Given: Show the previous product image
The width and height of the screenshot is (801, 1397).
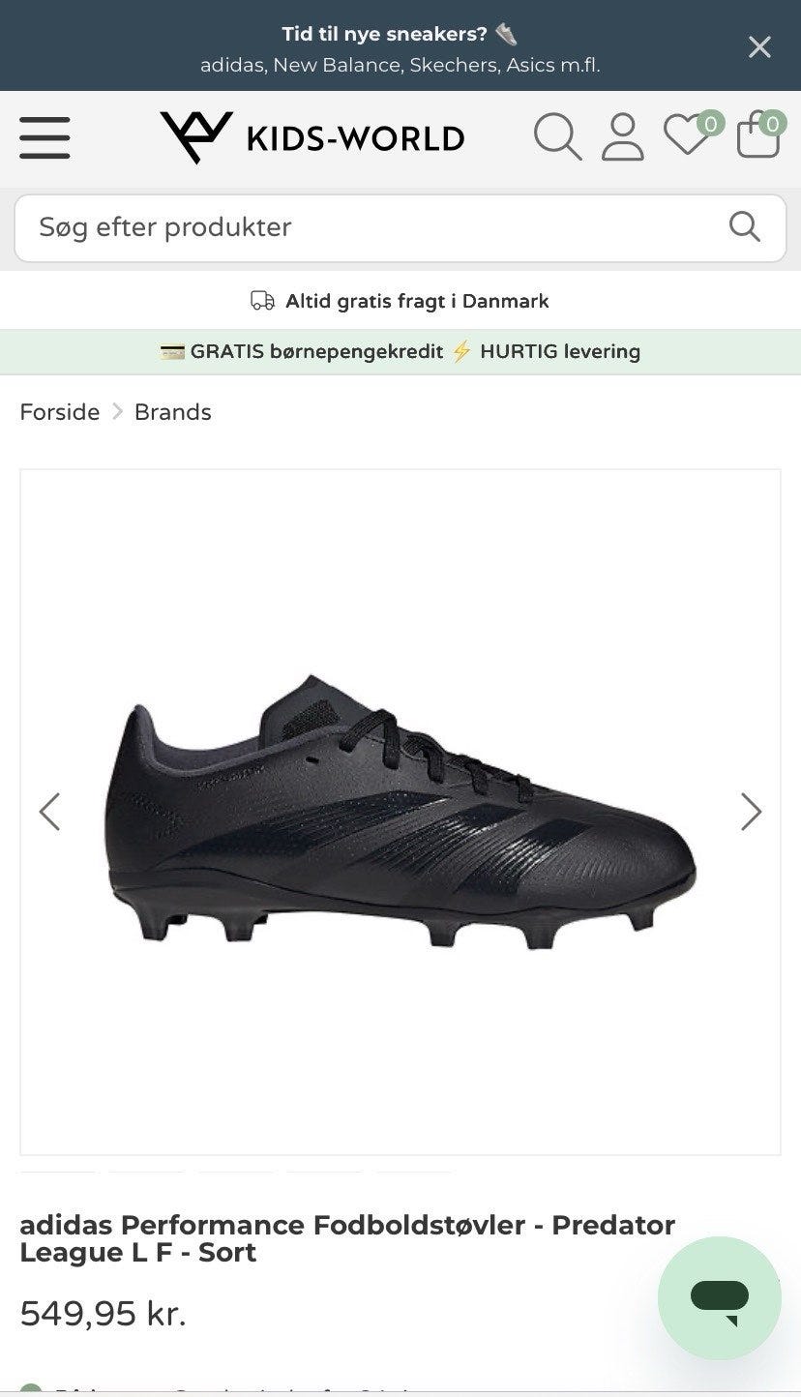Looking at the screenshot, I should pyautogui.click(x=49, y=812).
